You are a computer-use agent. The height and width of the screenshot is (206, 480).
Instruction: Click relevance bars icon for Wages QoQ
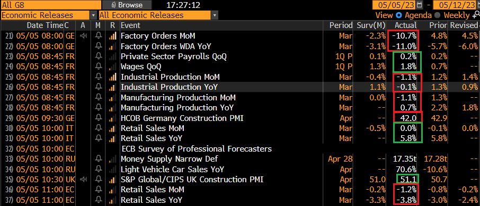[113, 67]
